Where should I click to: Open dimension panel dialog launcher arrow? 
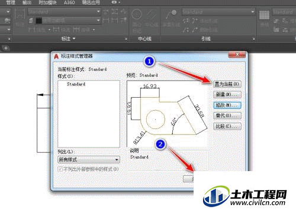pyautogui.click(x=126, y=39)
